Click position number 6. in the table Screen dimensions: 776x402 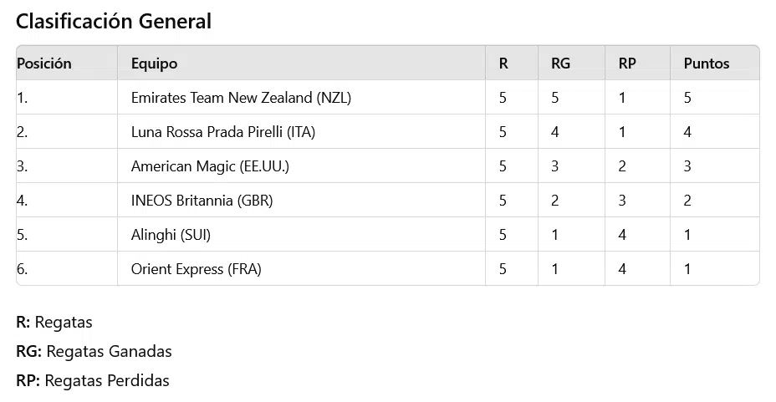coord(22,269)
